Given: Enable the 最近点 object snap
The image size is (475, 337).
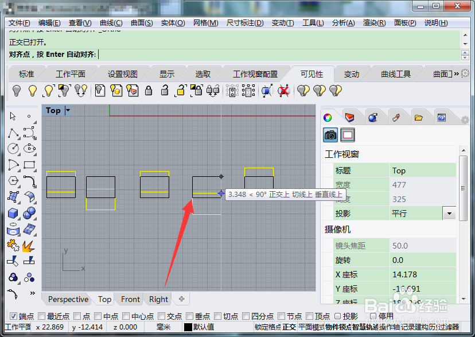Looking at the screenshot, I should point(41,316).
